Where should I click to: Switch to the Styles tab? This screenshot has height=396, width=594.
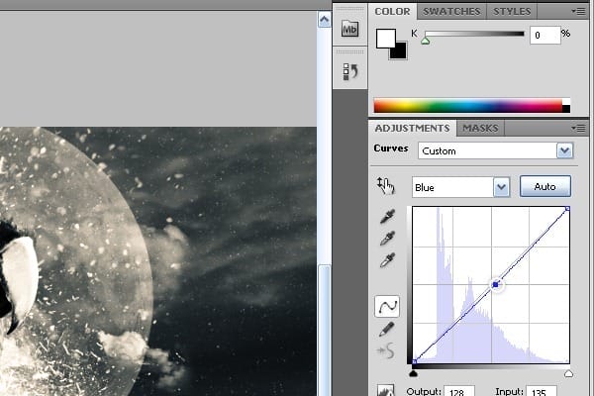click(x=511, y=12)
